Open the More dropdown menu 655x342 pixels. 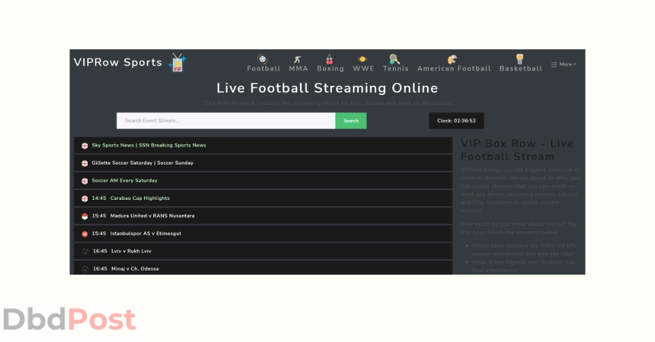coord(563,64)
